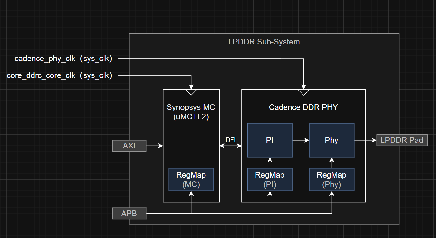This screenshot has height=238, width=436.
Task: Select the PI block in Cadence PHY
Action: point(270,140)
